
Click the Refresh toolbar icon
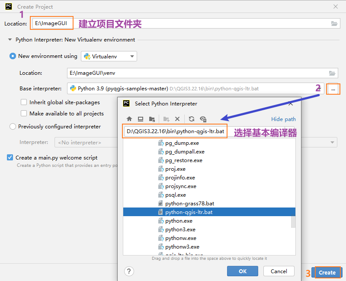[x=192, y=119]
